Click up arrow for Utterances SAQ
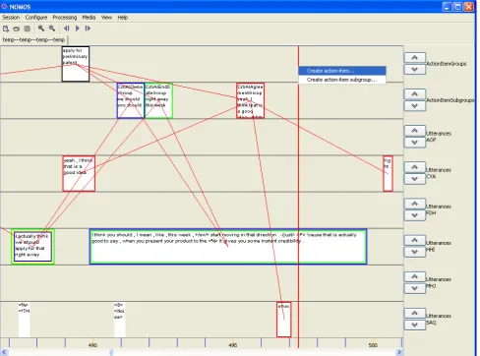This screenshot has height=356, width=480. (x=414, y=313)
